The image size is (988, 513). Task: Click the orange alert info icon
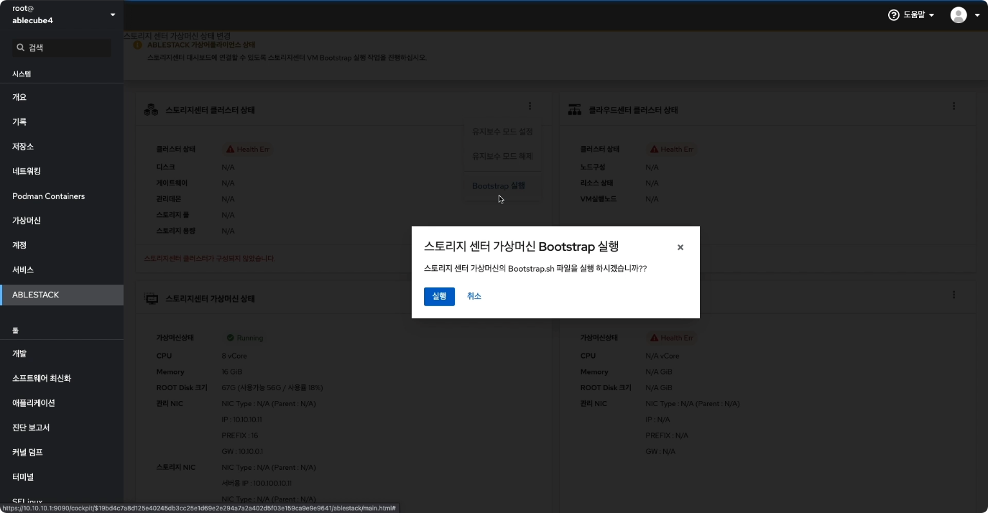coord(137,45)
